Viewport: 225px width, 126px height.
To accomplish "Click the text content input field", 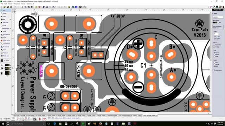I will click(x=218, y=17).
